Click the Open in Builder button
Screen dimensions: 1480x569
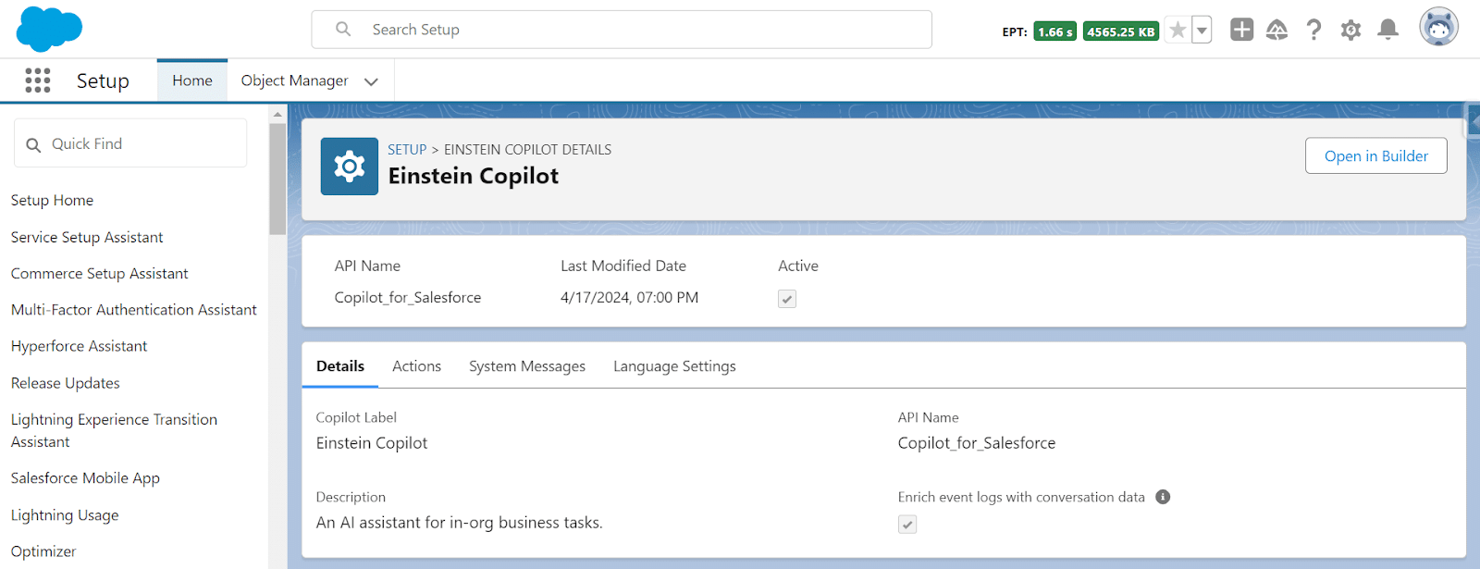[1375, 156]
